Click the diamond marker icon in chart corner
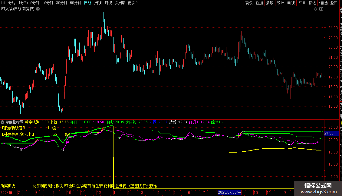This screenshot has width=342, height=196. [315, 9]
